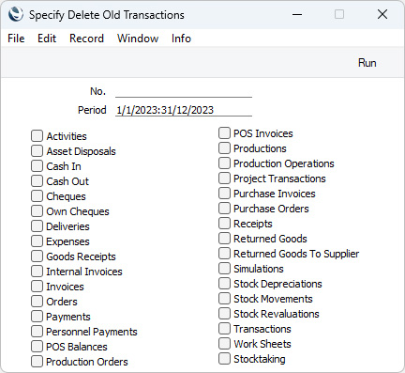Open the Record menu

(86, 39)
